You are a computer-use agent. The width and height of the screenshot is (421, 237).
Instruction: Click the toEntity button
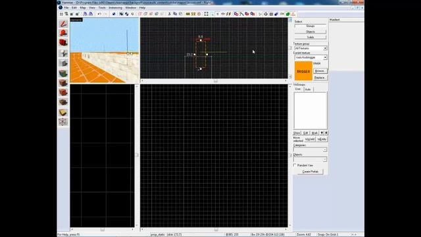[x=322, y=139]
